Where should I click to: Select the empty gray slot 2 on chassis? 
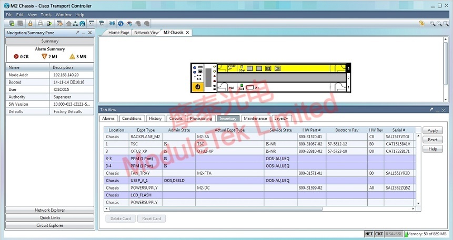coord(281,78)
